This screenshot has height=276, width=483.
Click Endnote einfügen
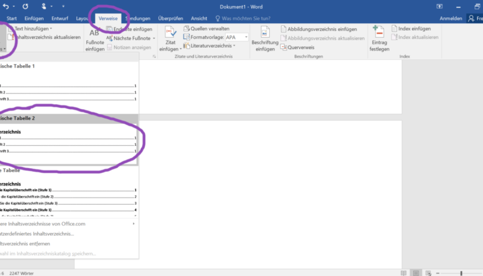point(129,29)
